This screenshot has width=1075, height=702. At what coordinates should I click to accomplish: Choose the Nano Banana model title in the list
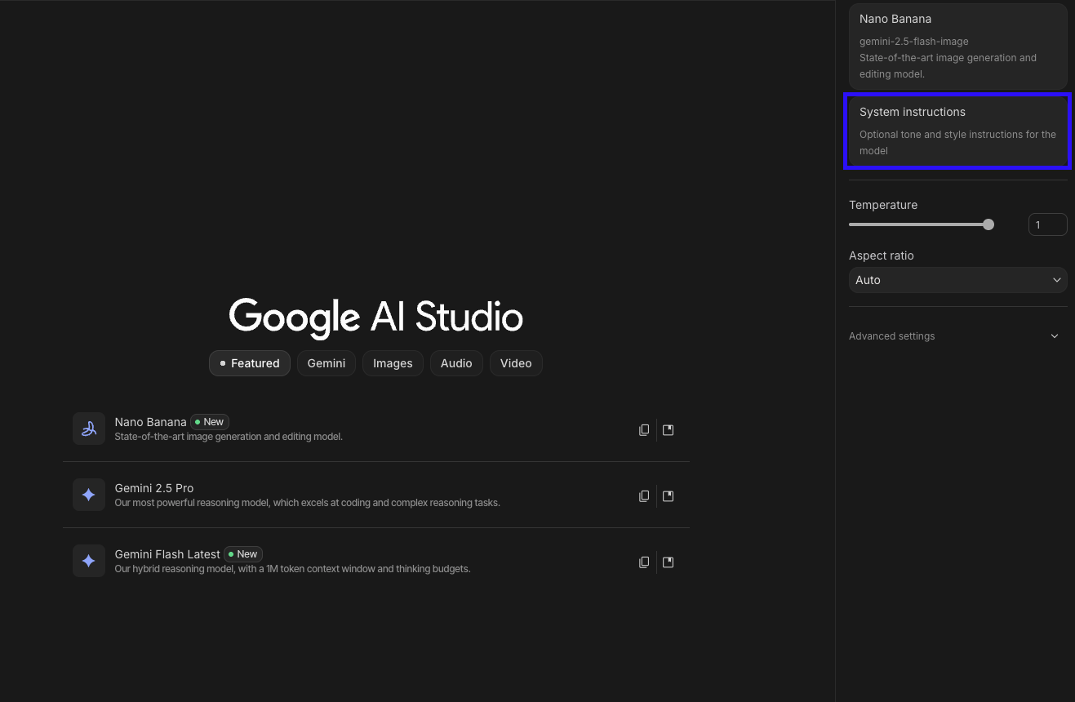click(150, 422)
